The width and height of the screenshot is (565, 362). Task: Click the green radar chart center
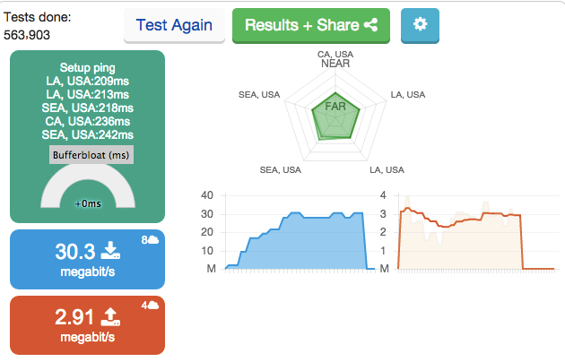point(335,117)
